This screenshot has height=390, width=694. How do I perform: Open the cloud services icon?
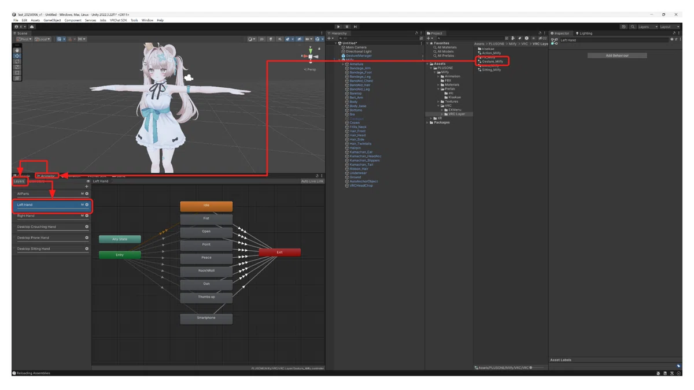tap(32, 27)
